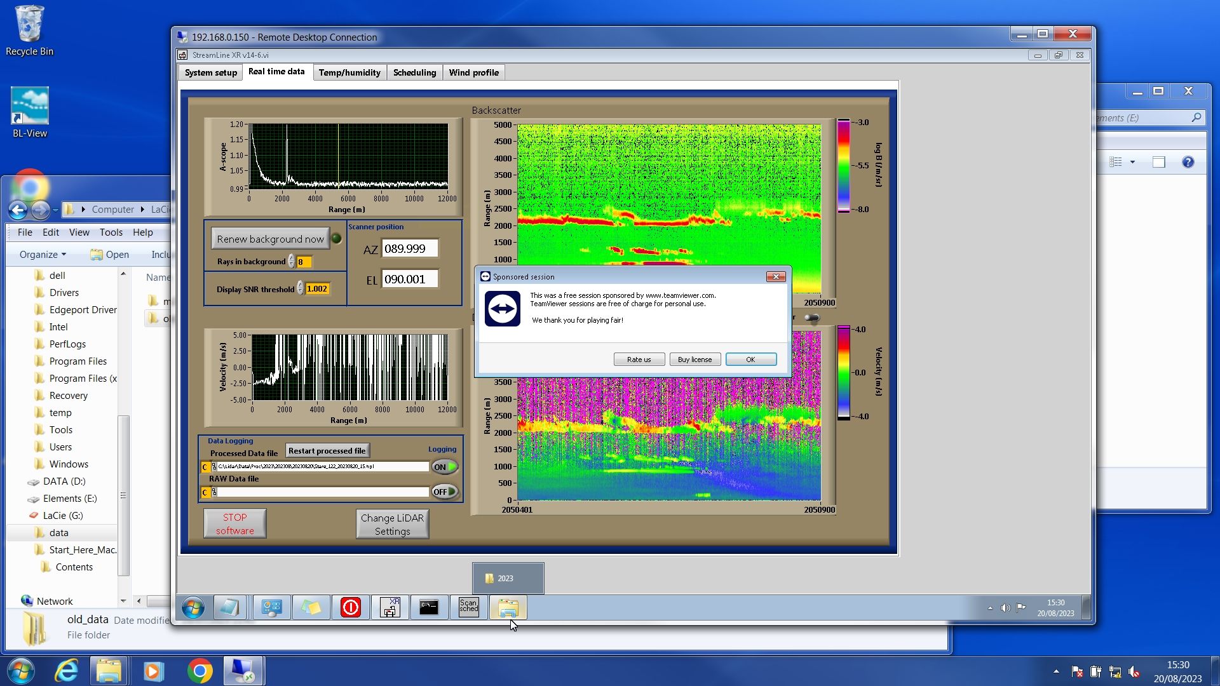Toggle the processed data Logging ON switch
Image resolution: width=1220 pixels, height=686 pixels.
445,467
